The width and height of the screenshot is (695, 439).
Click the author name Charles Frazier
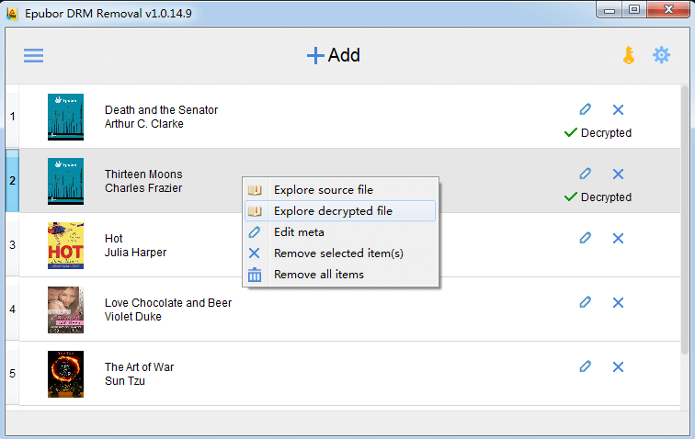point(143,188)
